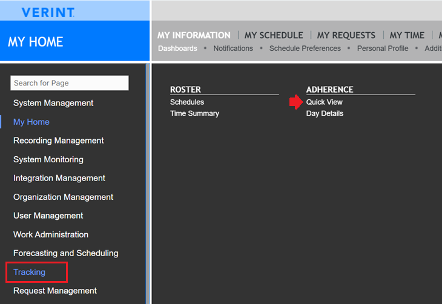Image resolution: width=442 pixels, height=304 pixels.
Task: Open Dashboards submenu link
Action: pyautogui.click(x=177, y=48)
